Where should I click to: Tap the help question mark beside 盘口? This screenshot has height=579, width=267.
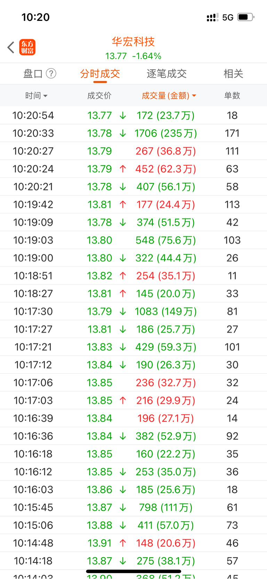pyautogui.click(x=51, y=73)
